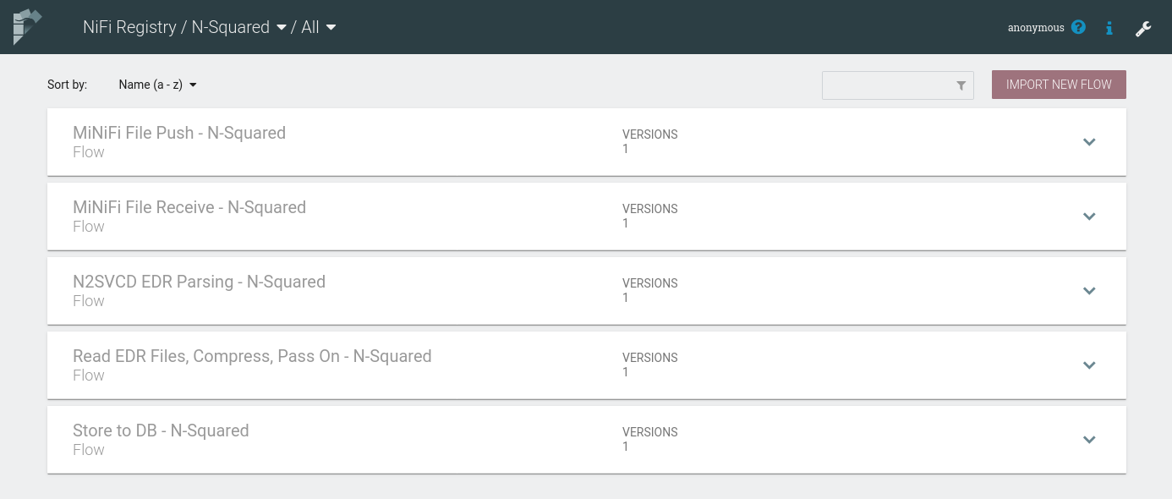The image size is (1172, 499).
Task: Open the help documentation icon
Action: click(1078, 27)
